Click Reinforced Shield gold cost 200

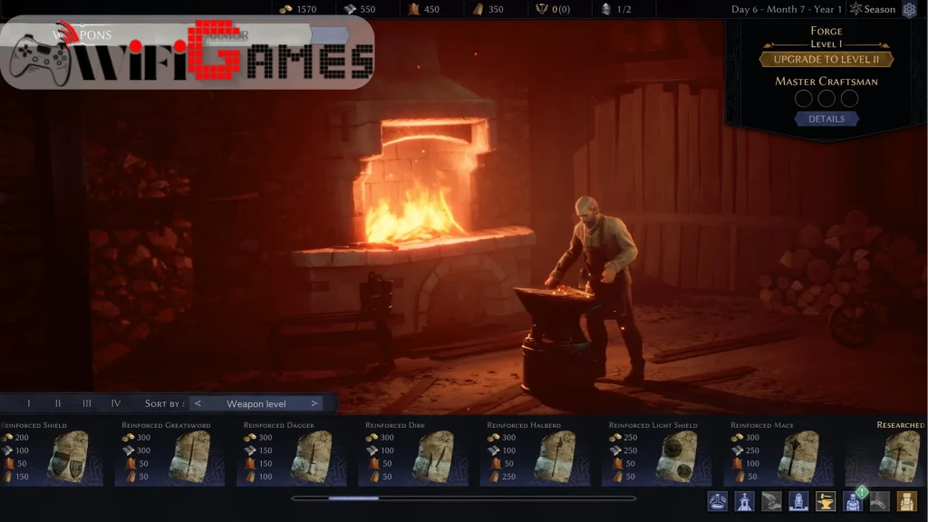click(22, 438)
